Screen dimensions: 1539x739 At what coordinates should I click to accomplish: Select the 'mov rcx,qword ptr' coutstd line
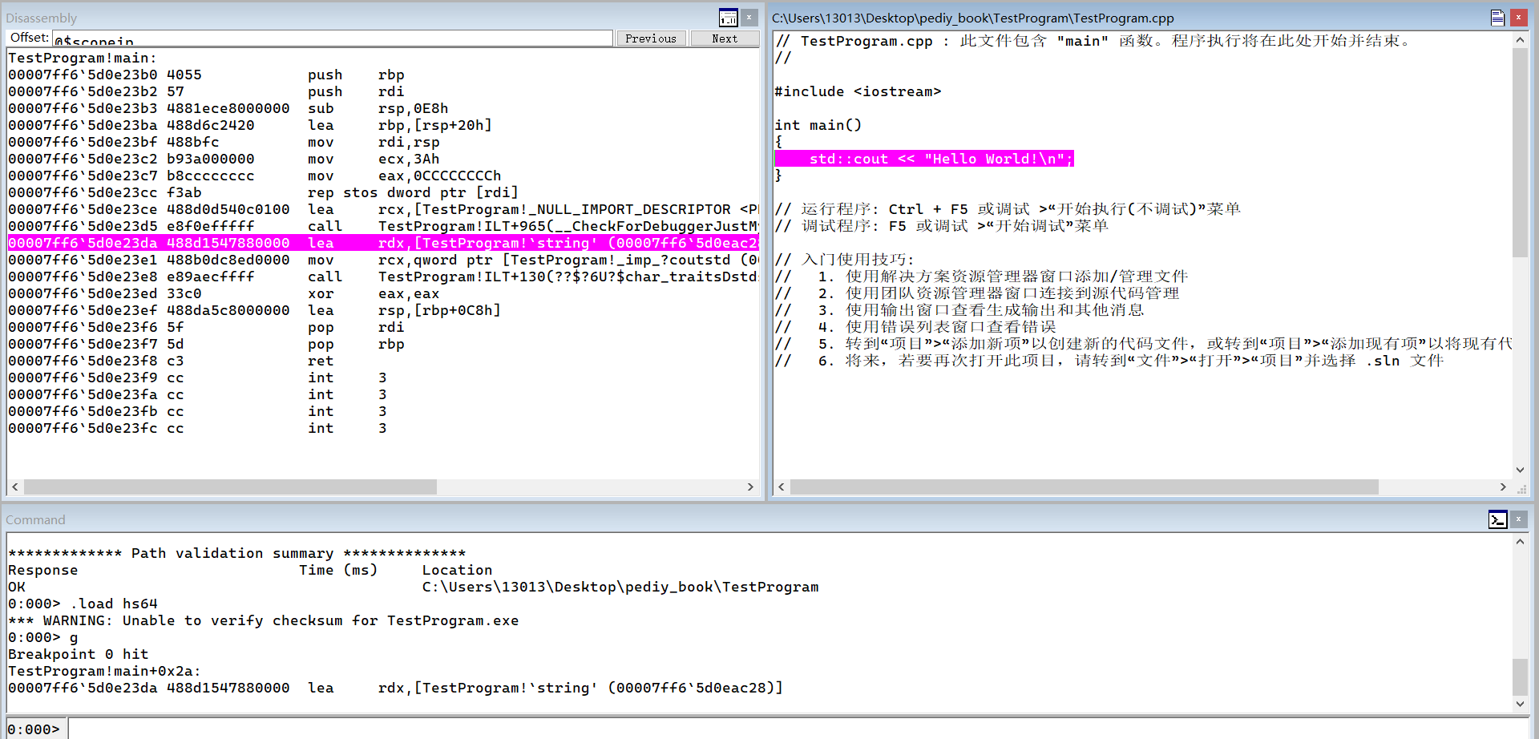pyautogui.click(x=383, y=260)
